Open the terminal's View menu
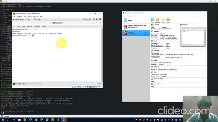The image size is (218, 122). coord(24,26)
